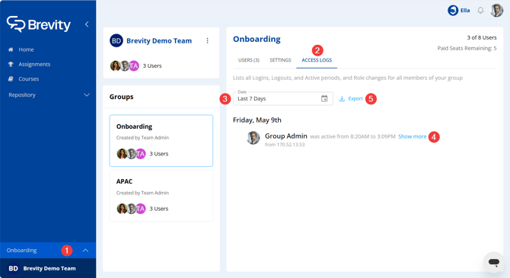510x278 pixels.
Task: Go to Courses in the sidebar
Action: [29, 78]
